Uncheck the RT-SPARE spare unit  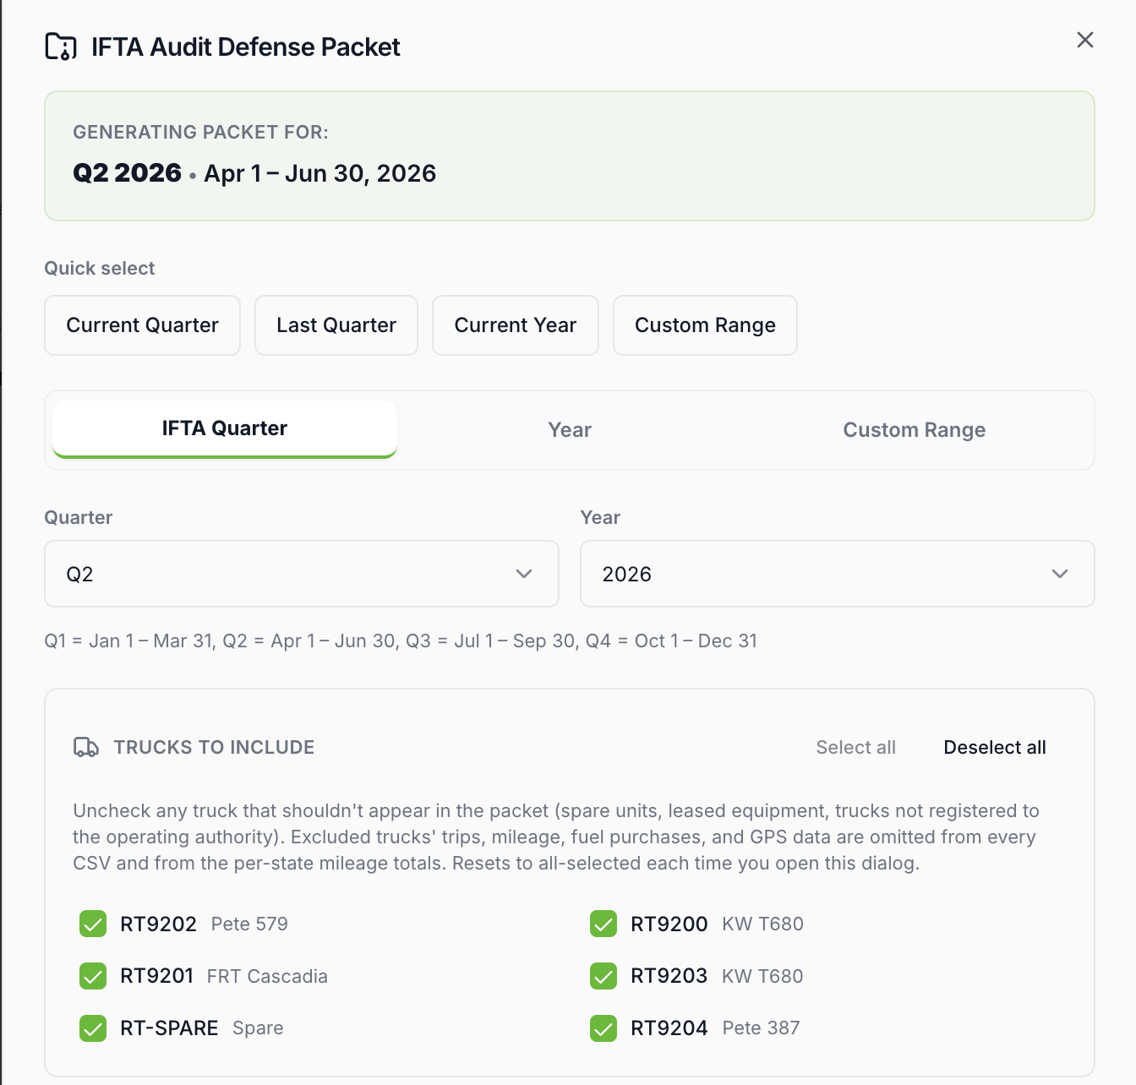point(93,1028)
